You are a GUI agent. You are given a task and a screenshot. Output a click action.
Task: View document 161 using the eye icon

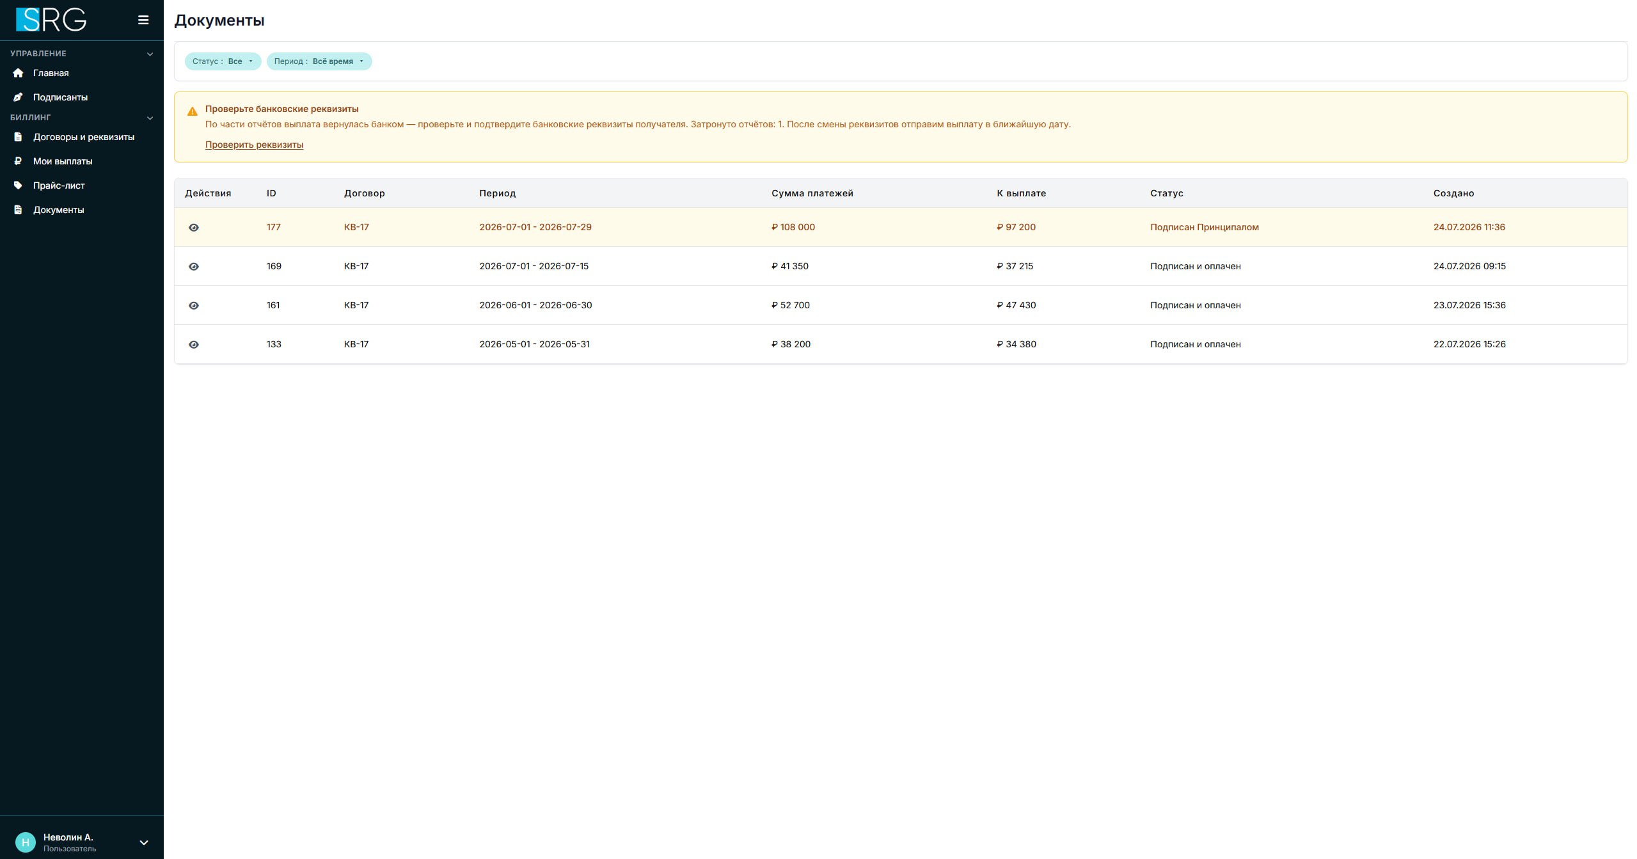[x=194, y=306]
